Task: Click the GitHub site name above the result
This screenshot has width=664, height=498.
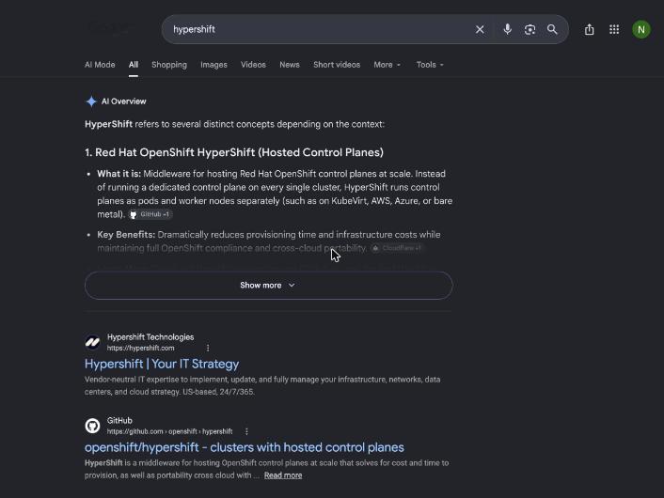Action: click(x=119, y=421)
